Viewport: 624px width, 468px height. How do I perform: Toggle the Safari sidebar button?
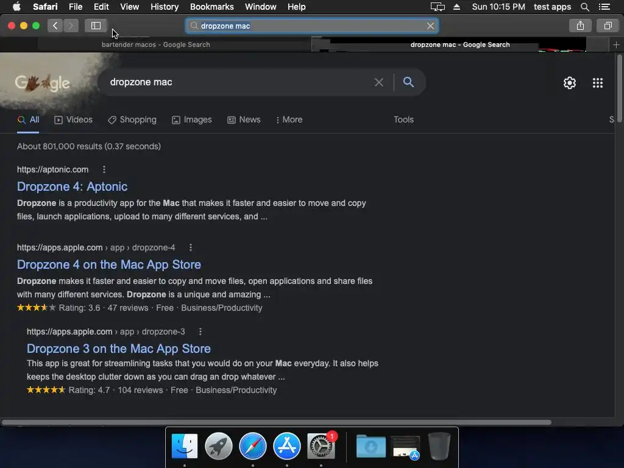(96, 26)
